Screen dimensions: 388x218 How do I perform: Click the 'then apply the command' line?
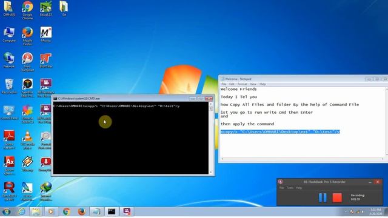click(x=247, y=124)
